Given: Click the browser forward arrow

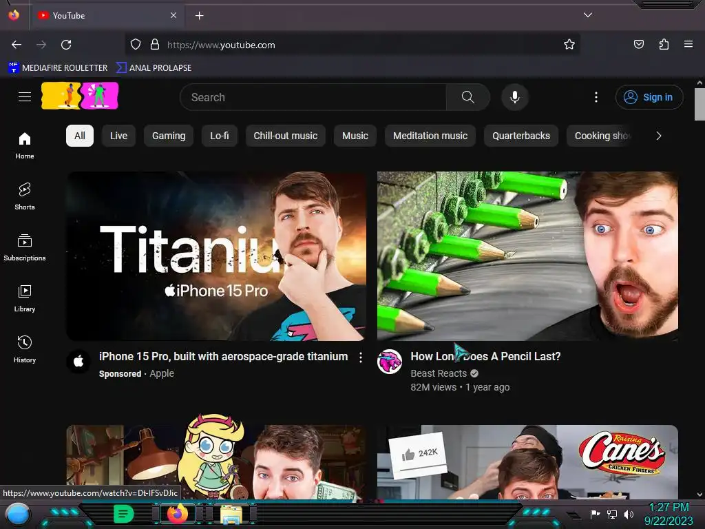Looking at the screenshot, I should pyautogui.click(x=41, y=45).
